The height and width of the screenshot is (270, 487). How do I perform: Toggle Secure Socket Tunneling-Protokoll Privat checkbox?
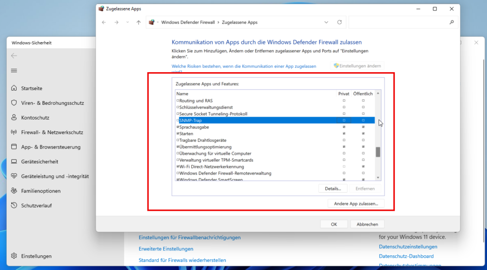click(344, 114)
